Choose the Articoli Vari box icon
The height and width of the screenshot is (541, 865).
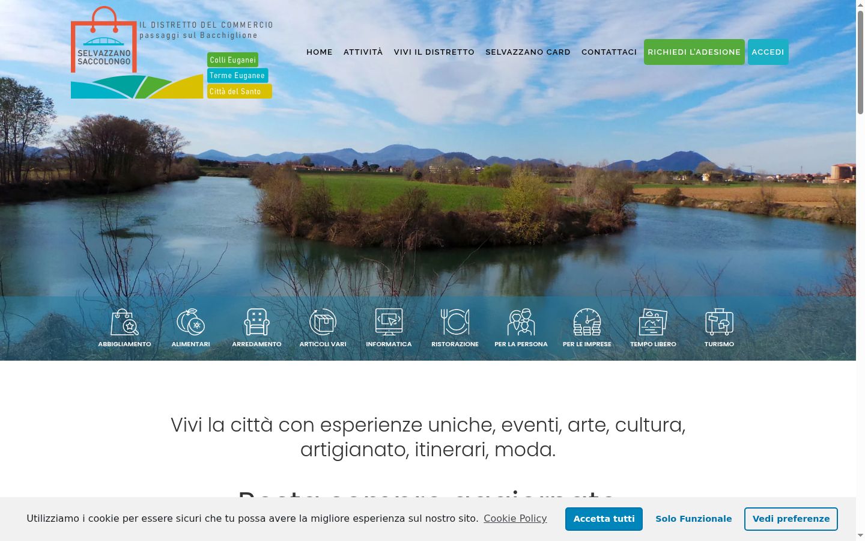[323, 322]
